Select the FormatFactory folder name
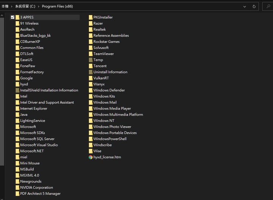Screen dimensions: 273x200 (x=32, y=72)
